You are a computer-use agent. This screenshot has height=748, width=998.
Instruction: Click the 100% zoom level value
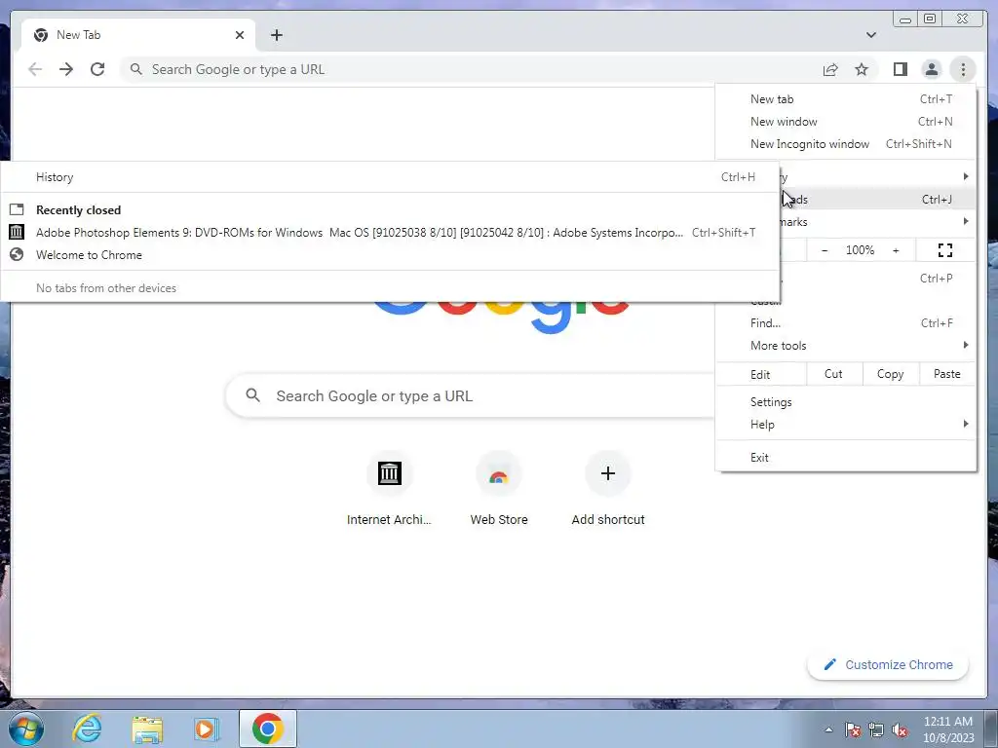click(x=860, y=250)
